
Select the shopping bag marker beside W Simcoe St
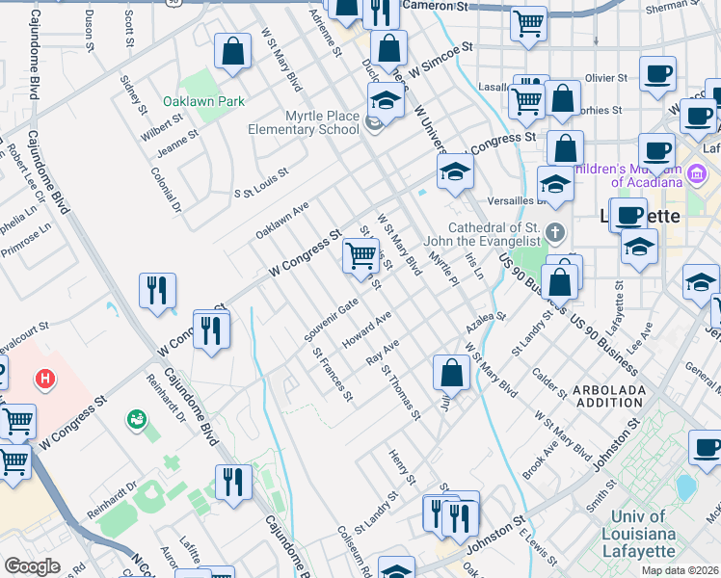coord(388,50)
